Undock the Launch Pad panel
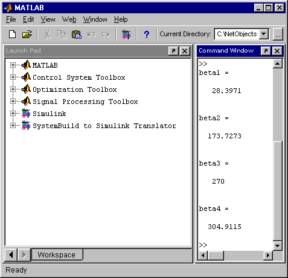Screen dimensions: 288x278 [x=173, y=51]
